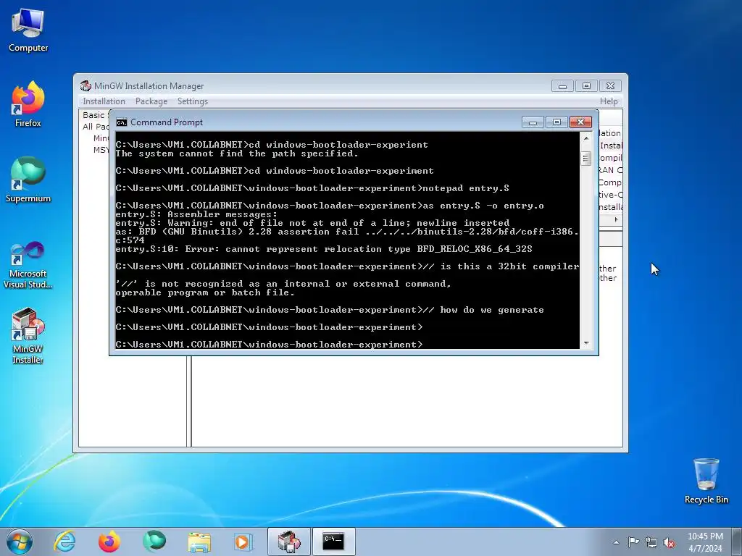Click the Command Prompt scrollbar thumb
Image resolution: width=742 pixels, height=556 pixels.
pos(585,158)
